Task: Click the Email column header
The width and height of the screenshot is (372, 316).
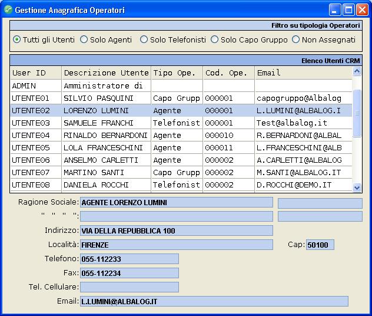Action: point(304,73)
